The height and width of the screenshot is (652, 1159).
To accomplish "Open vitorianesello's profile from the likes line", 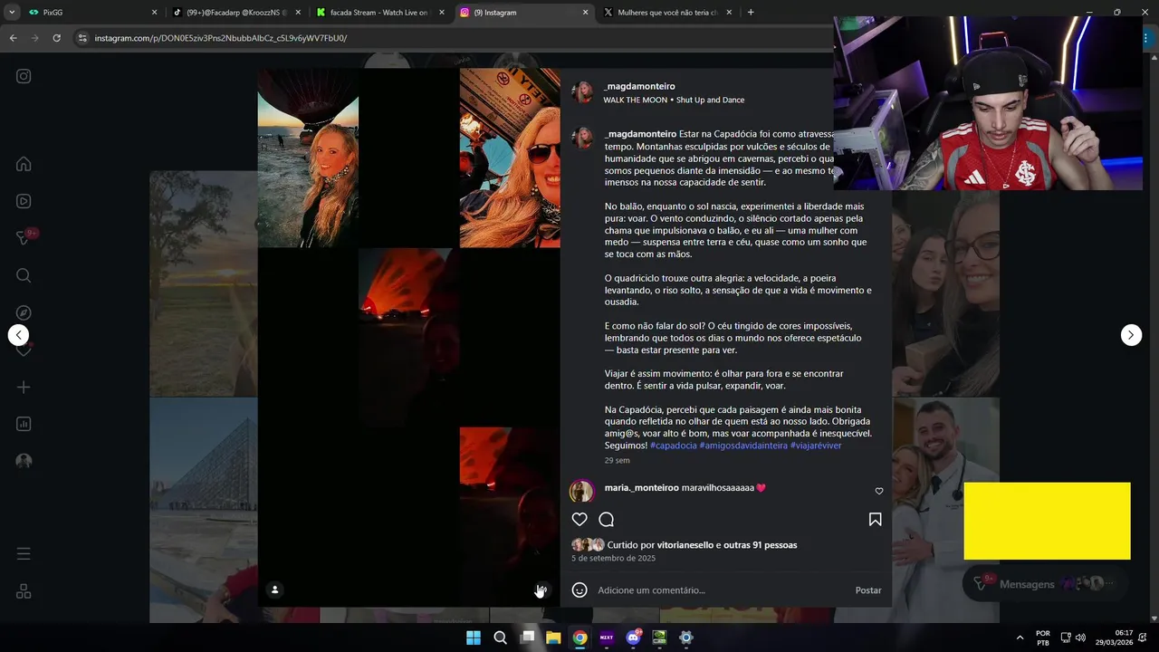I will pyautogui.click(x=685, y=545).
